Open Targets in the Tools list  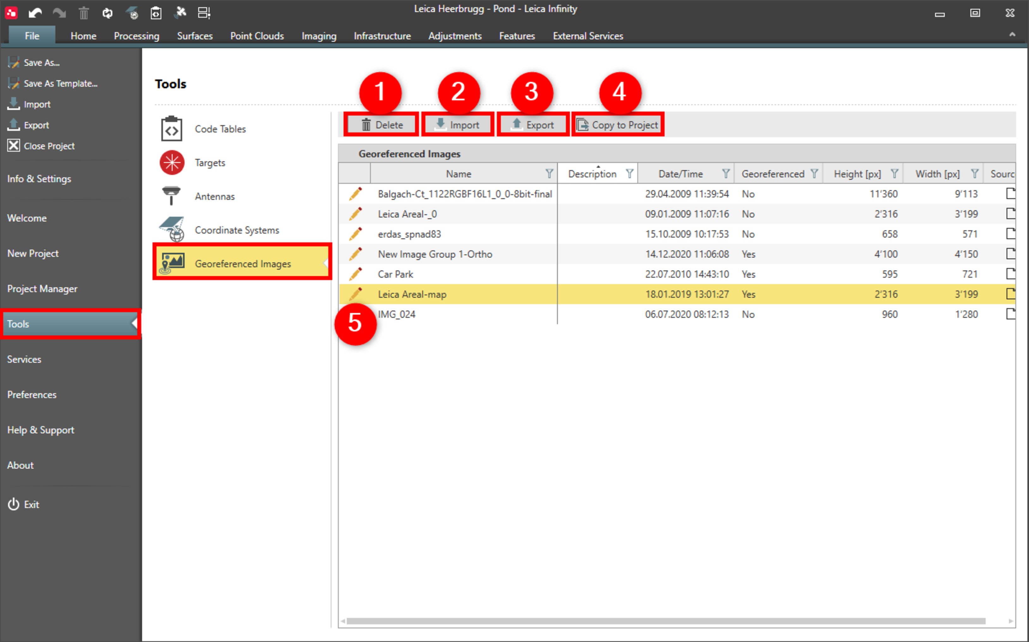pyautogui.click(x=242, y=163)
